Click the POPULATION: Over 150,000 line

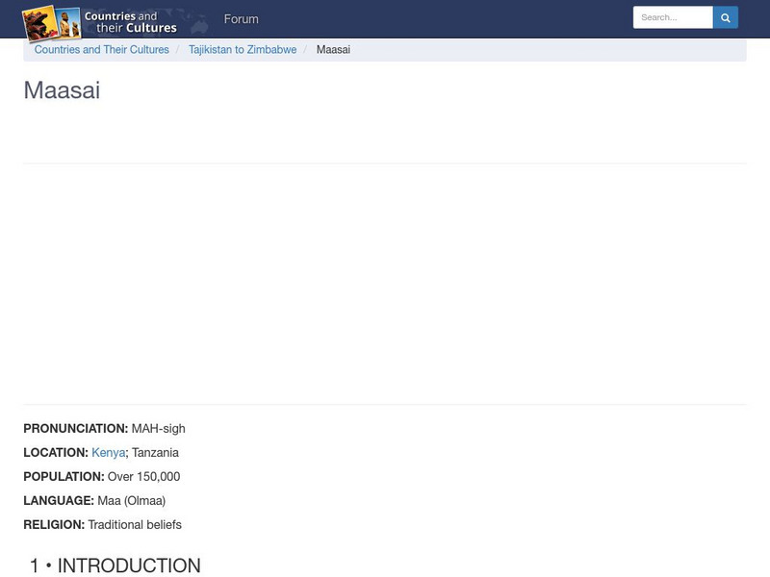coord(102,476)
